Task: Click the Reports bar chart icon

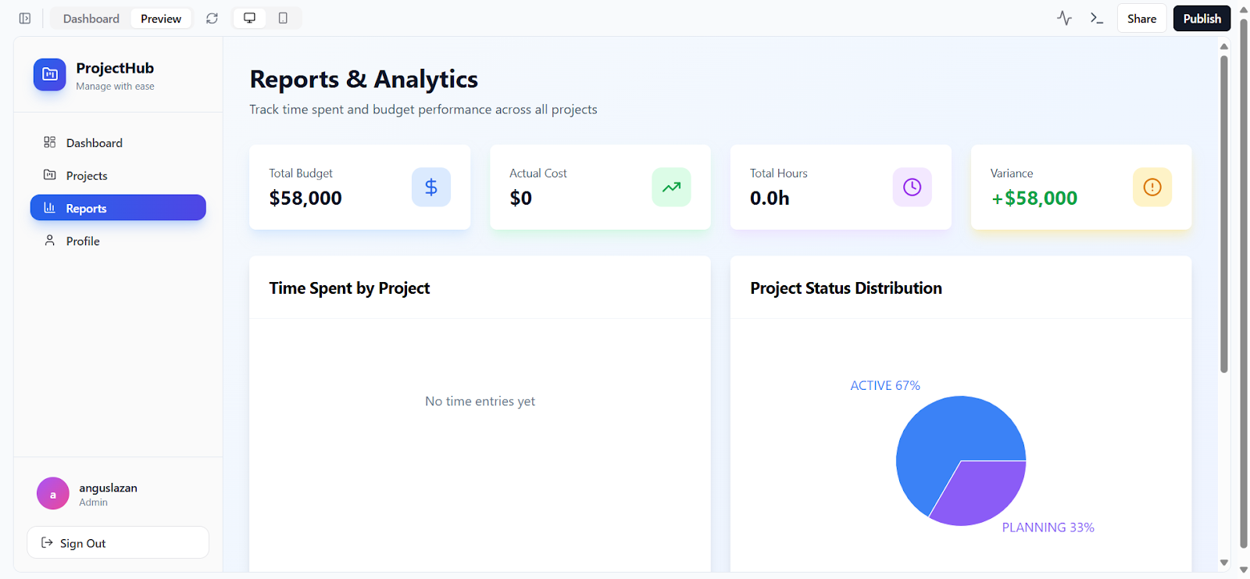Action: coord(50,208)
